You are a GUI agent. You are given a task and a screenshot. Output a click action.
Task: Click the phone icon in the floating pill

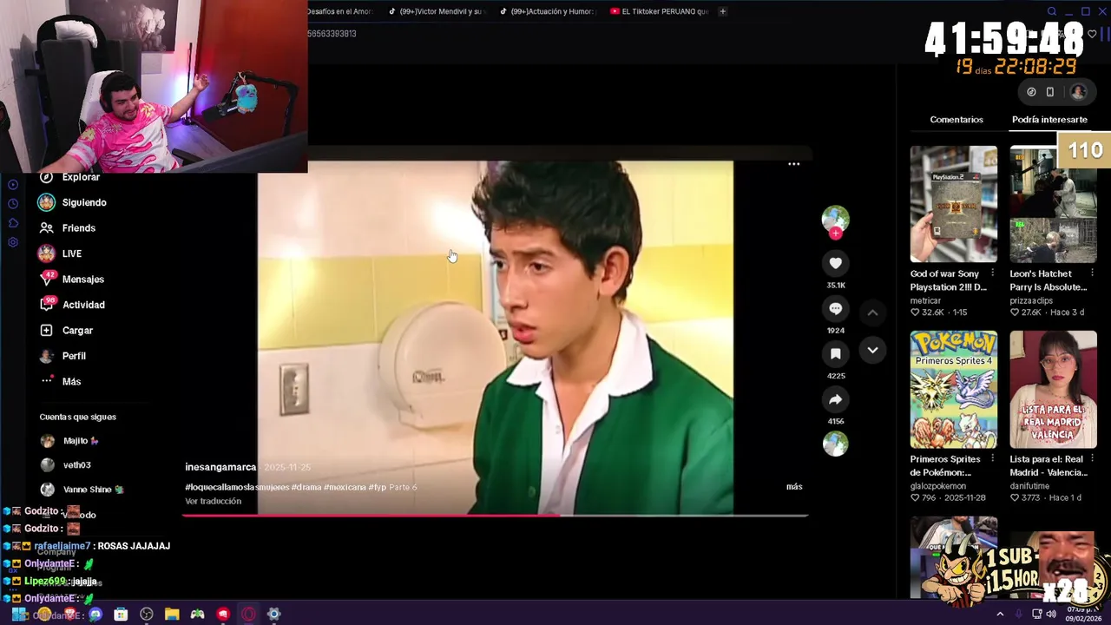(x=1049, y=91)
